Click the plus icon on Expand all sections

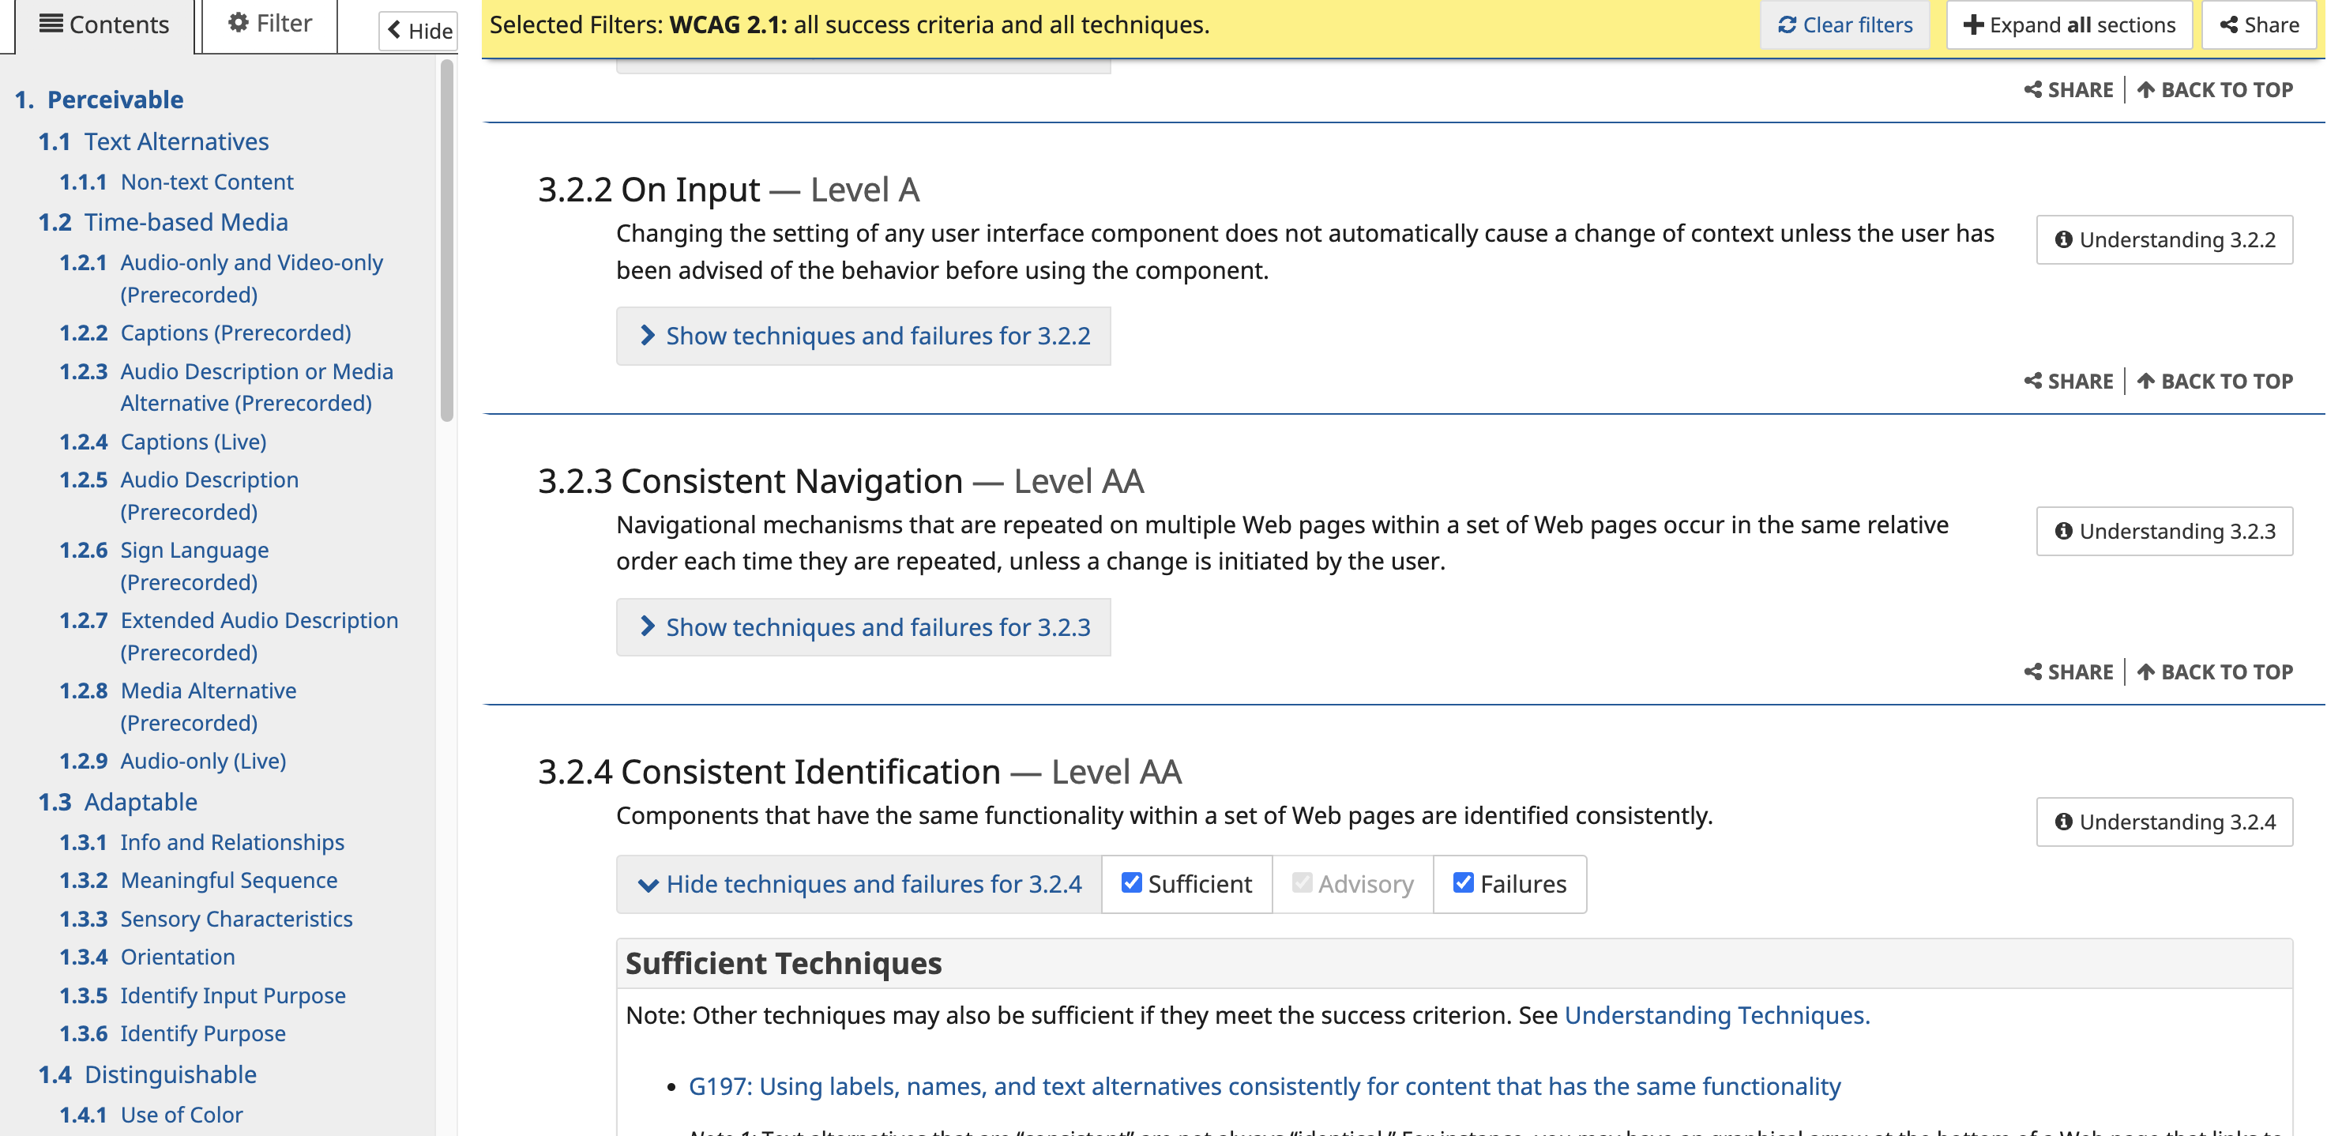pyautogui.click(x=1973, y=25)
